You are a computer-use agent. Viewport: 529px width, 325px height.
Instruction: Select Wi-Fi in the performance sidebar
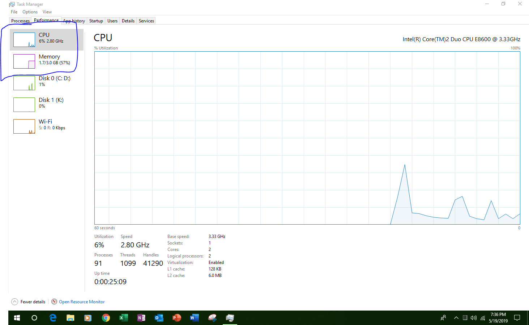(47, 126)
